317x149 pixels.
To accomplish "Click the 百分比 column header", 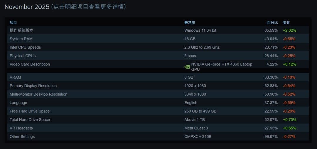I will (x=272, y=23).
